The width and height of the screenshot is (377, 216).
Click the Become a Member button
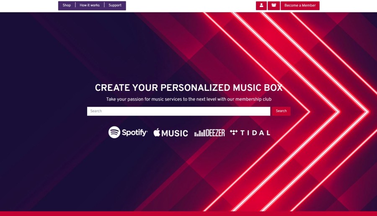pyautogui.click(x=300, y=5)
